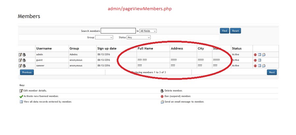Screen dimensions: 296x135
Task: Click the admin/pageViewMembers.php title text
Action: pyautogui.click(x=140, y=9)
